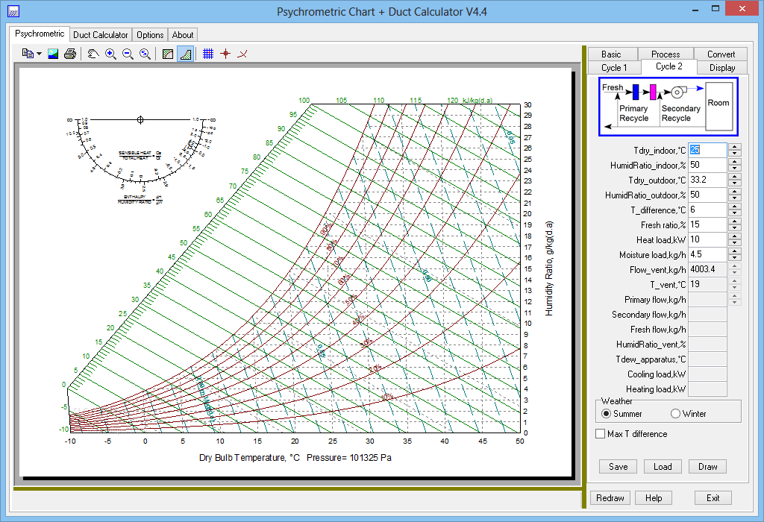The height and width of the screenshot is (522, 764).
Task: Click the Zoom Out magnifier
Action: (x=128, y=54)
